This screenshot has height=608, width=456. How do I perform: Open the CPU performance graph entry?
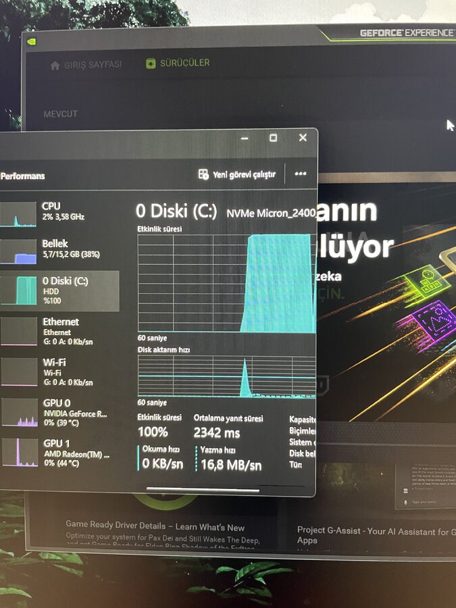pyautogui.click(x=58, y=213)
